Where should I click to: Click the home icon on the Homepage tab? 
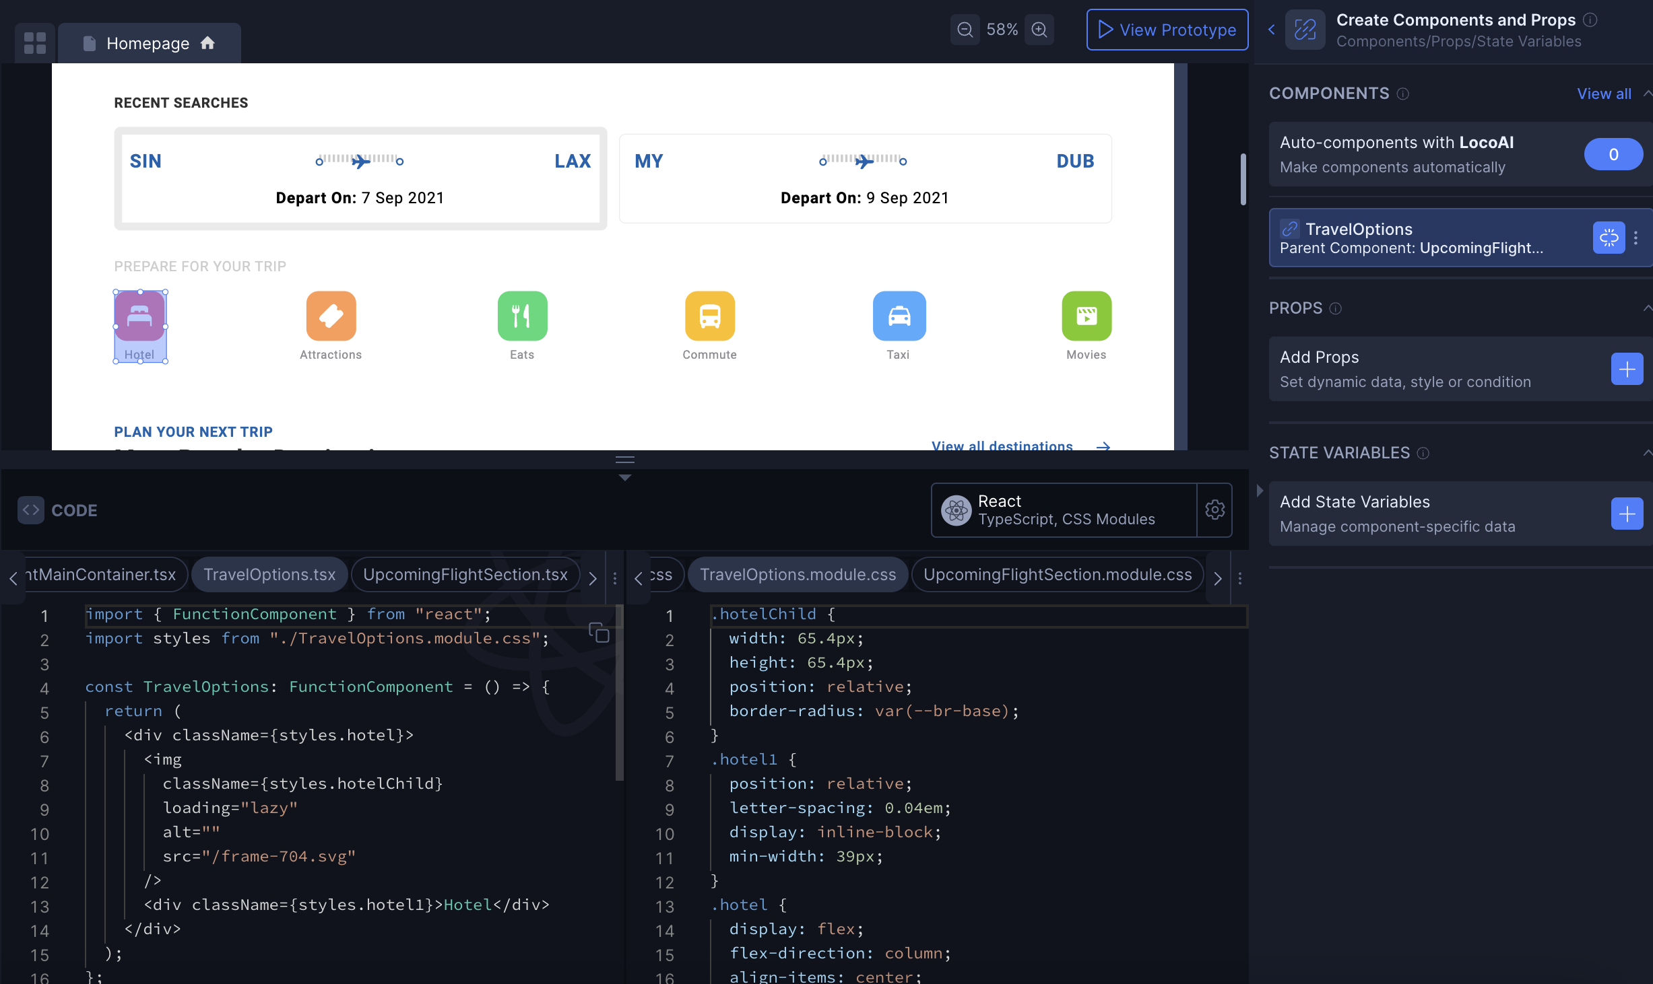tap(207, 42)
